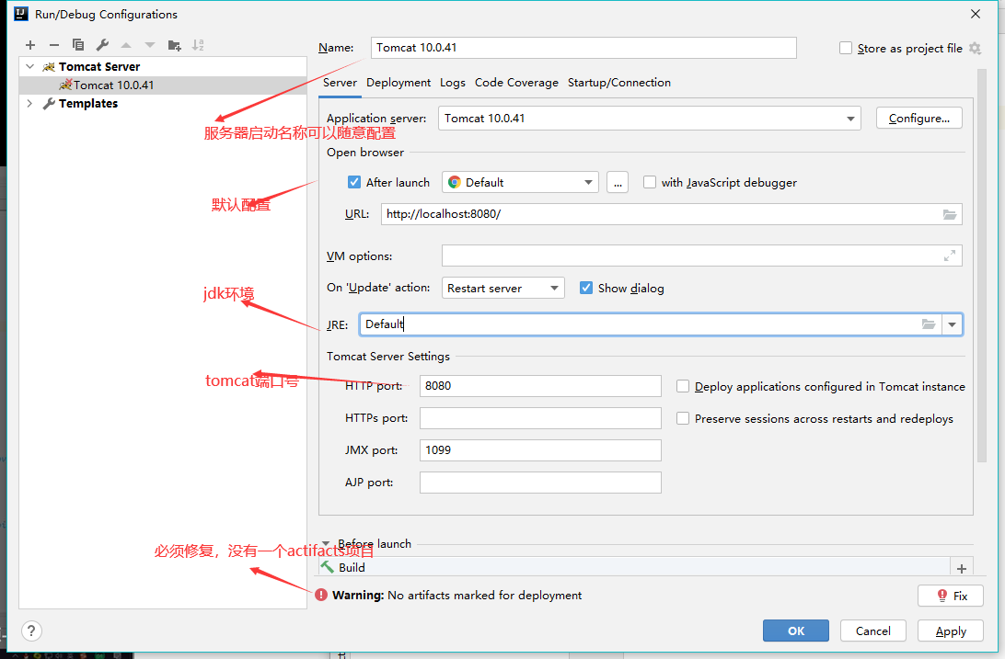Switch to Deployment tab
The height and width of the screenshot is (659, 1005).
coord(399,83)
